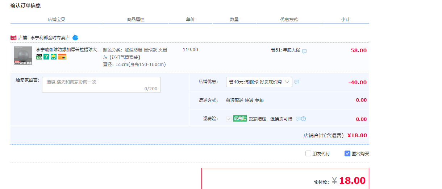Screen dimensions: 442x189
Task: Click the 店铺合计 total ¥18.00
Action: click(x=357, y=135)
